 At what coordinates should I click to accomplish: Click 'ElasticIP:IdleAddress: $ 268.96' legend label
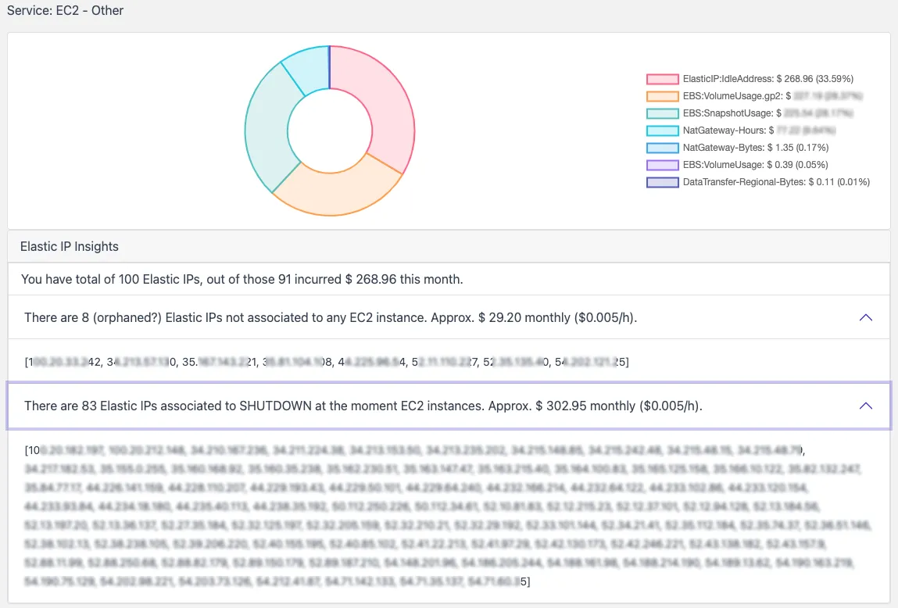[768, 79]
